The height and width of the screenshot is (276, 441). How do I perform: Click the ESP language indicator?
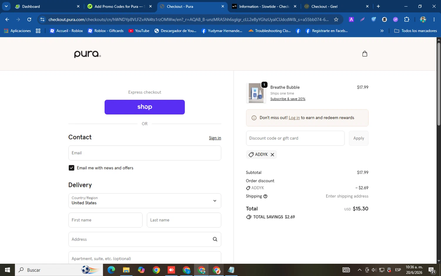[x=398, y=270]
